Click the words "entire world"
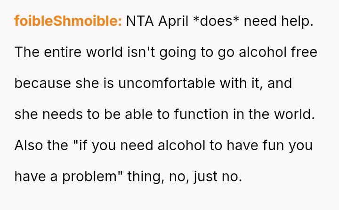339x210 pixels. tap(83, 52)
